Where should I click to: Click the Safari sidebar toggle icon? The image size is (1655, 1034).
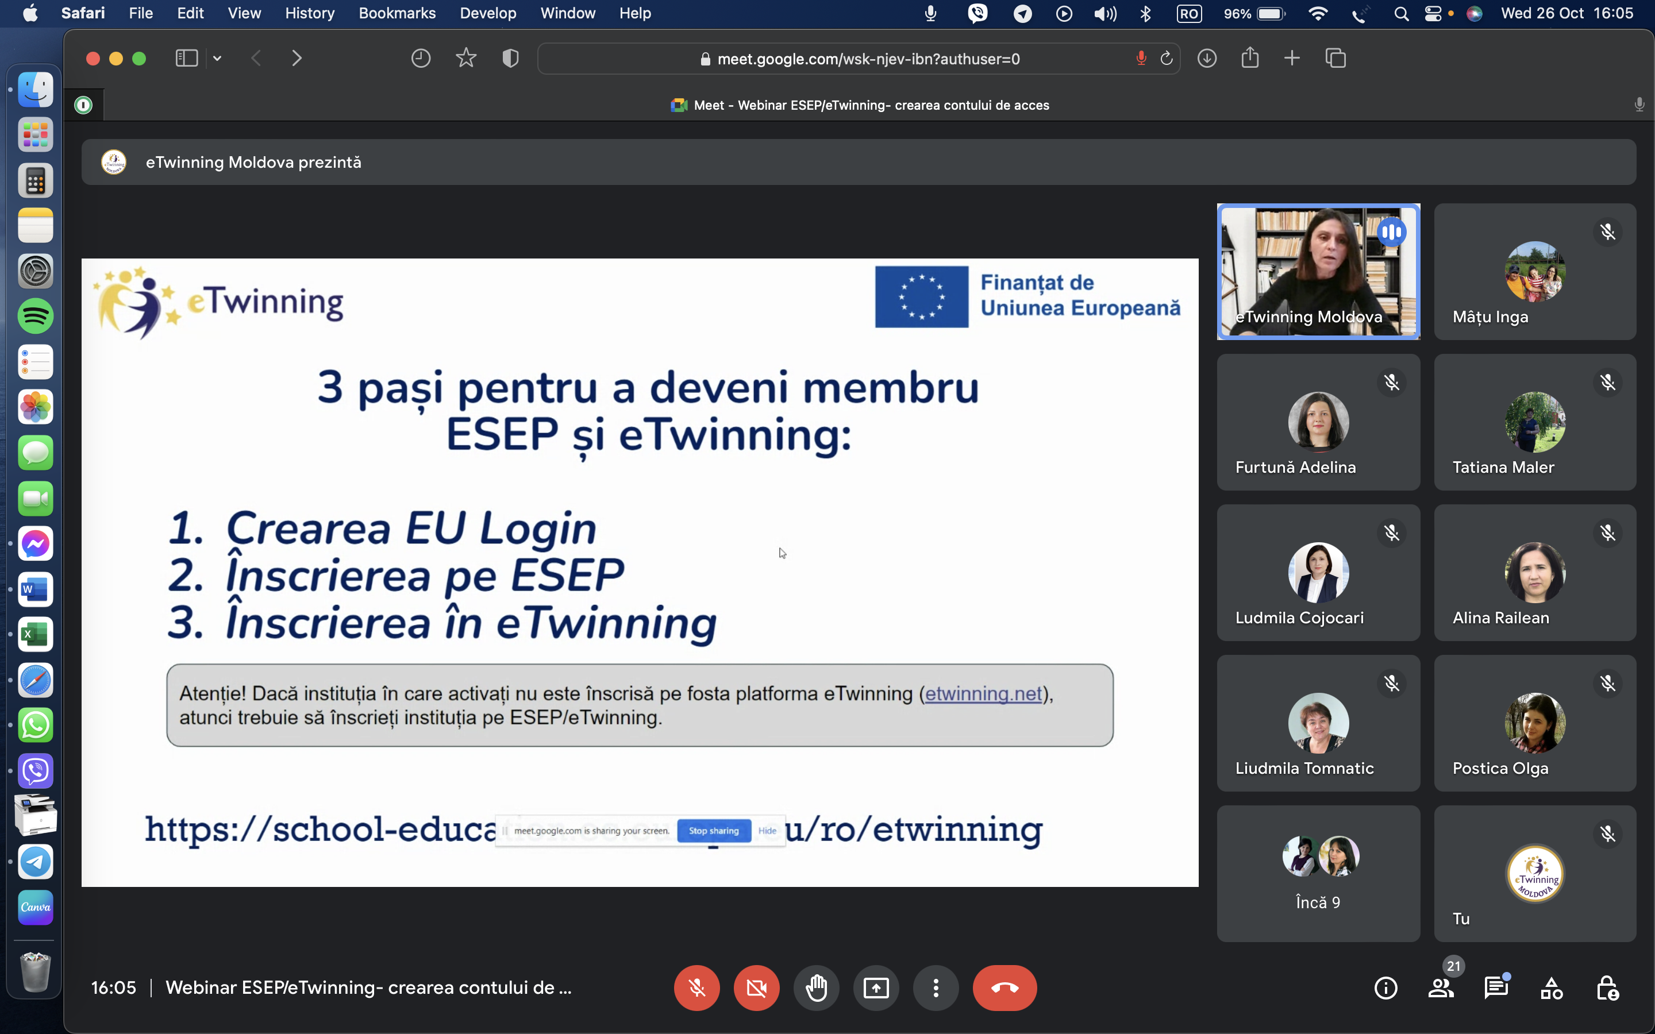coord(187,58)
